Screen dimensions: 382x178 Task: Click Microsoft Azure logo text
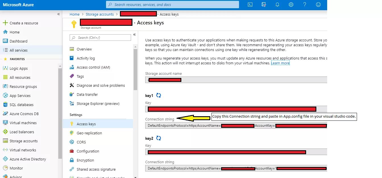(x=18, y=5)
